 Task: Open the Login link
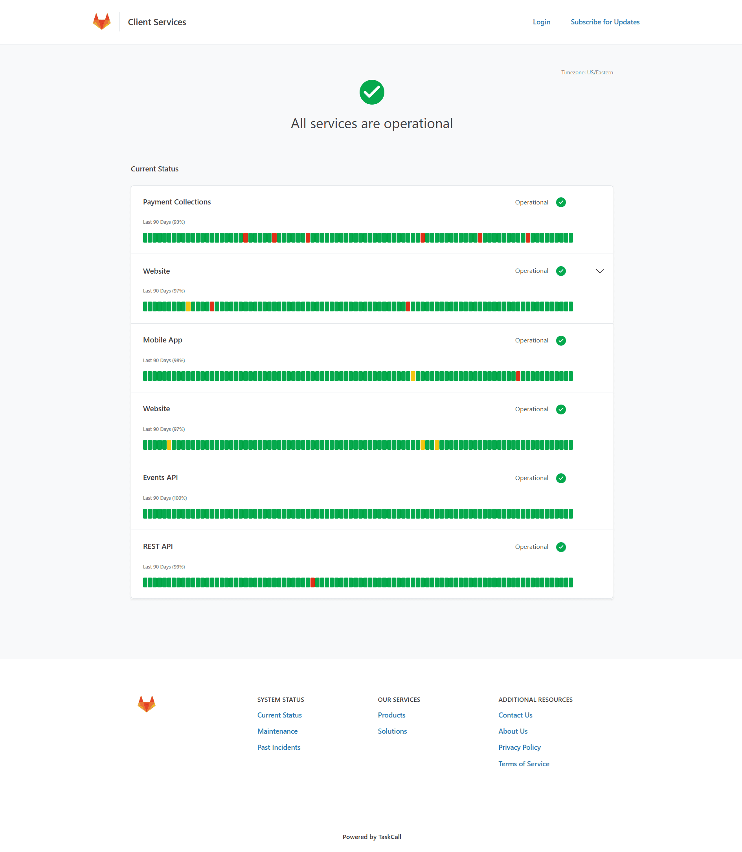pos(541,22)
